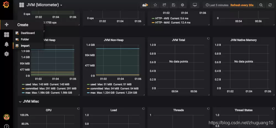276x128 pixels.
Task: Click the JVM Total loading spinner icon
Action: pyautogui.click(x=208, y=39)
